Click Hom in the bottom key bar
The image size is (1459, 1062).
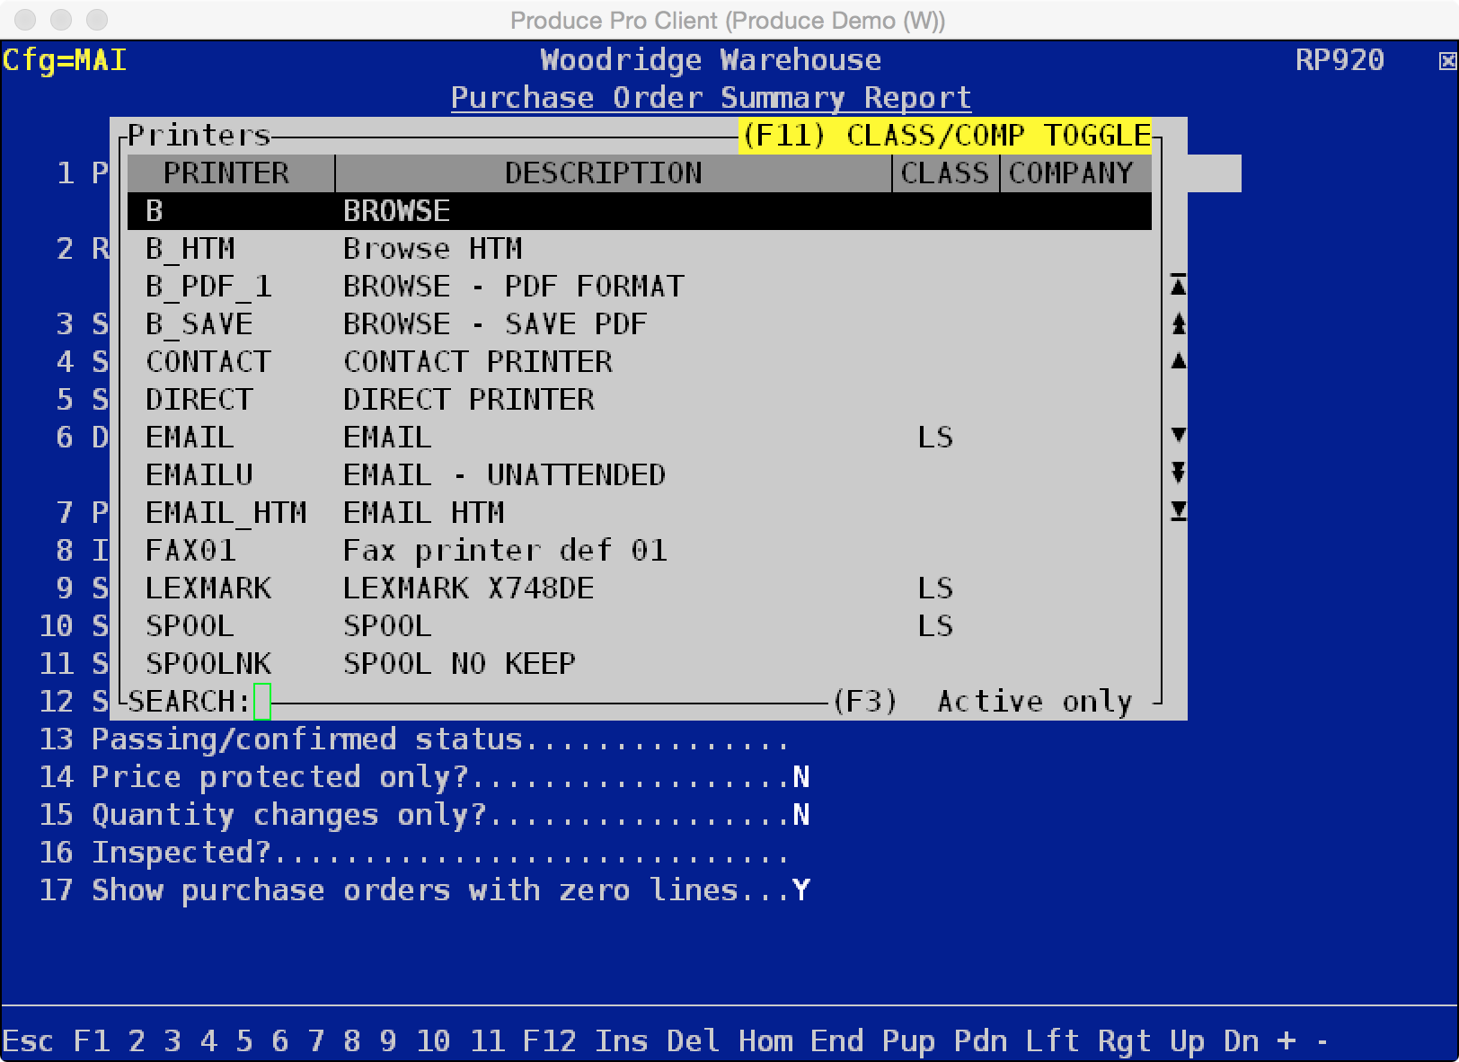[765, 1041]
